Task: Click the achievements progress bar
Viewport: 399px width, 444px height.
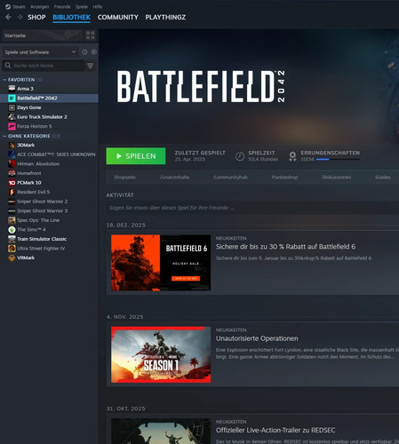Action: pyautogui.click(x=338, y=159)
